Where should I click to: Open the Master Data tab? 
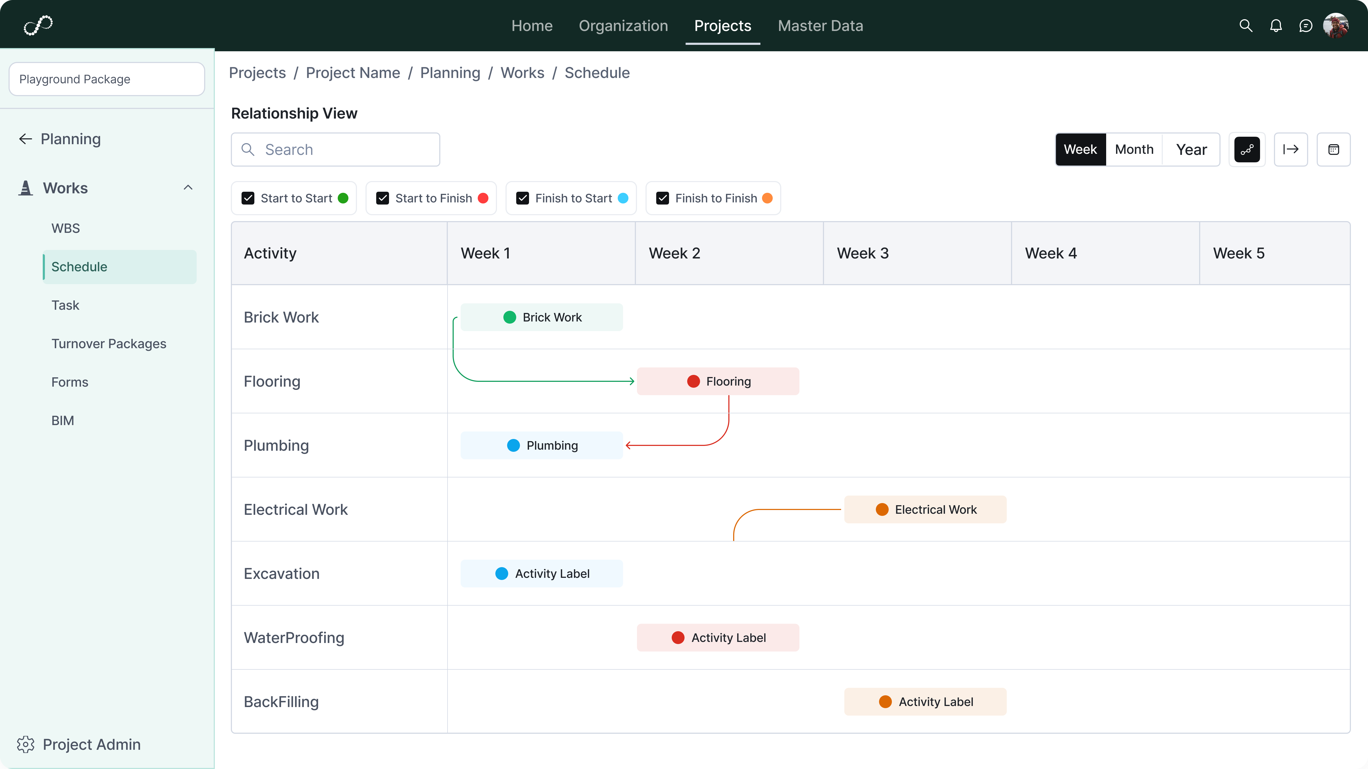click(x=820, y=25)
